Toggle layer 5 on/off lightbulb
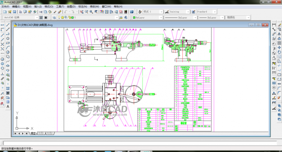282x152 pixels. point(59,18)
